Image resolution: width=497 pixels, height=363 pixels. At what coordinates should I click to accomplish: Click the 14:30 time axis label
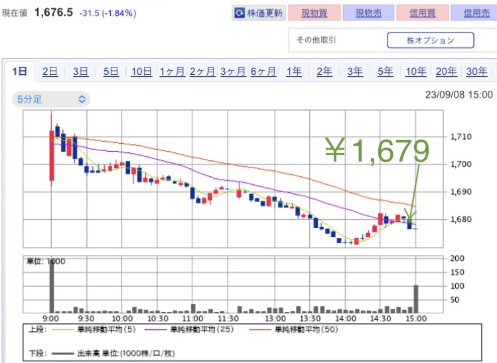tap(380, 319)
